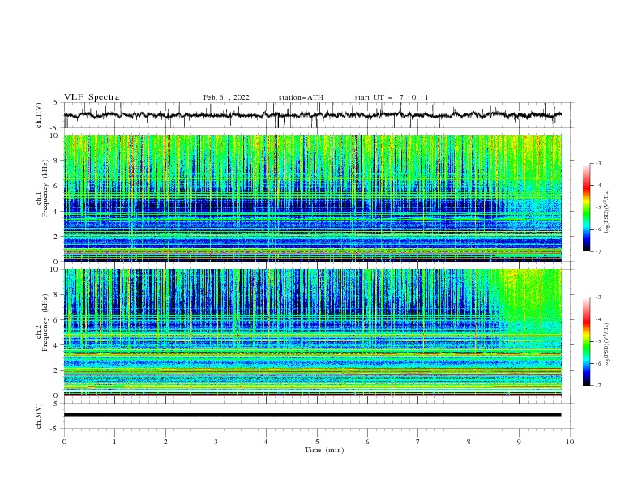Select the date text 'Feb. 6 , 2022'
The width and height of the screenshot is (642, 496).
click(x=226, y=97)
